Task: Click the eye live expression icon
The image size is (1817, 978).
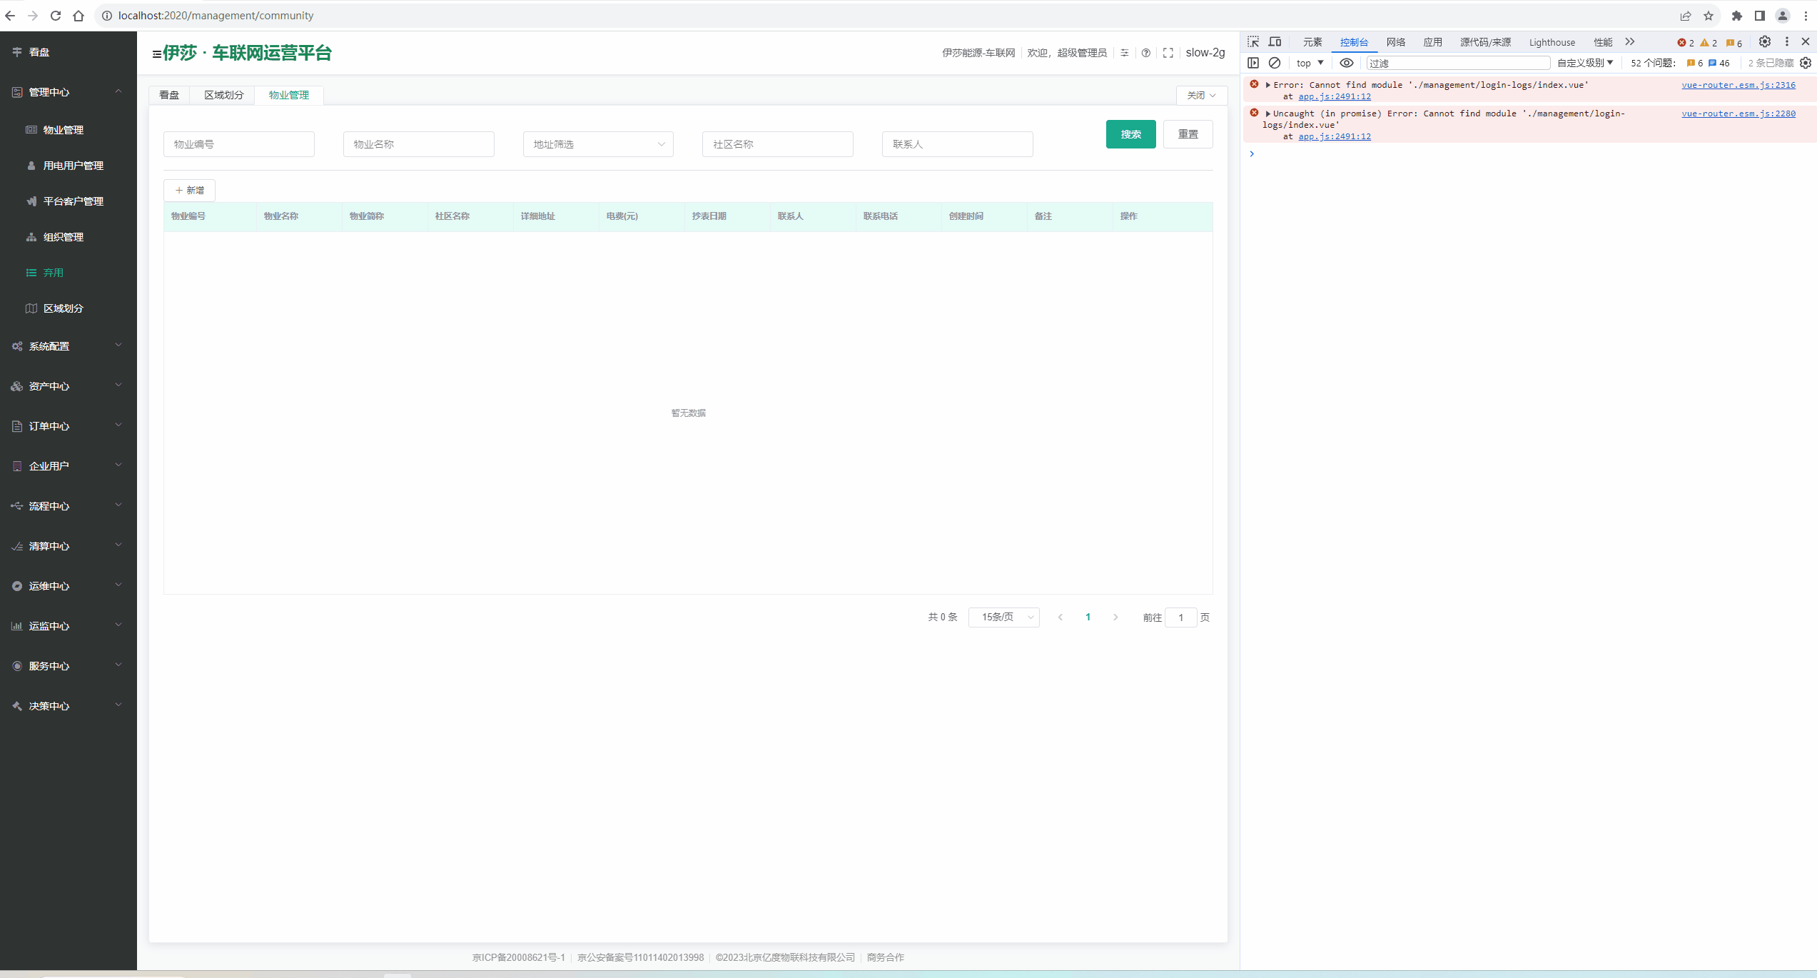Action: point(1346,63)
